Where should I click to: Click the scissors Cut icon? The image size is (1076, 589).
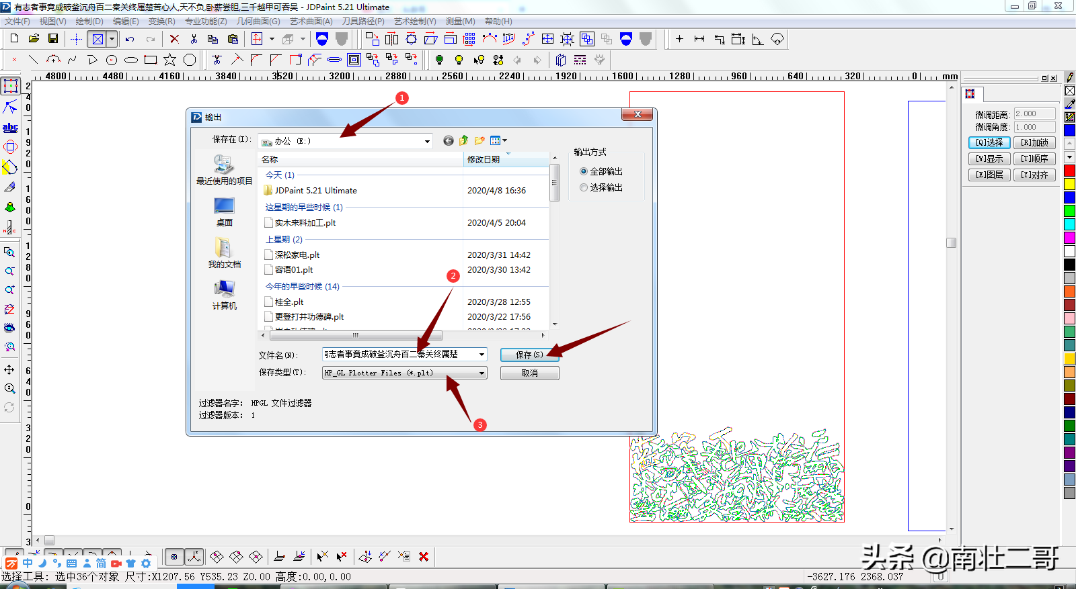(194, 39)
